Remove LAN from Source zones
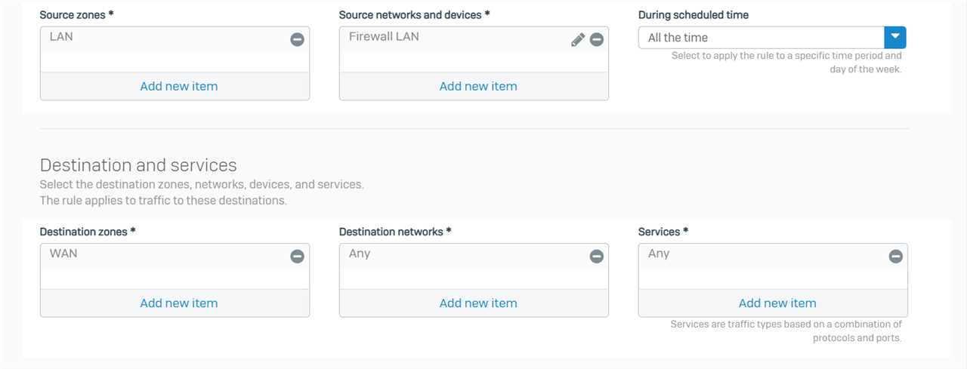 (x=298, y=39)
